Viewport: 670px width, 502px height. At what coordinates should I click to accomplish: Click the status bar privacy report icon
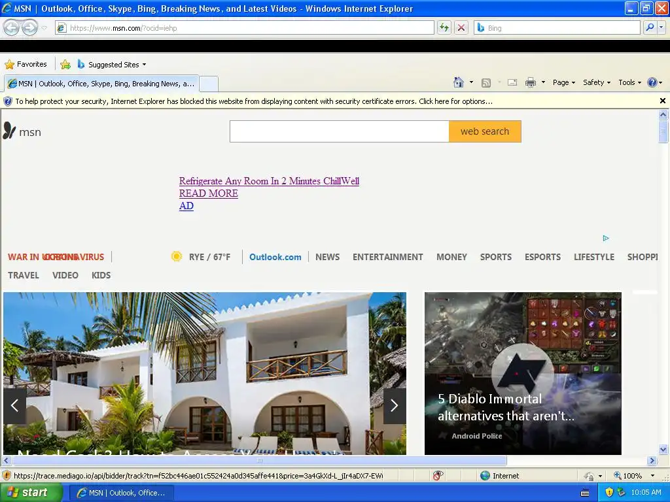click(438, 476)
